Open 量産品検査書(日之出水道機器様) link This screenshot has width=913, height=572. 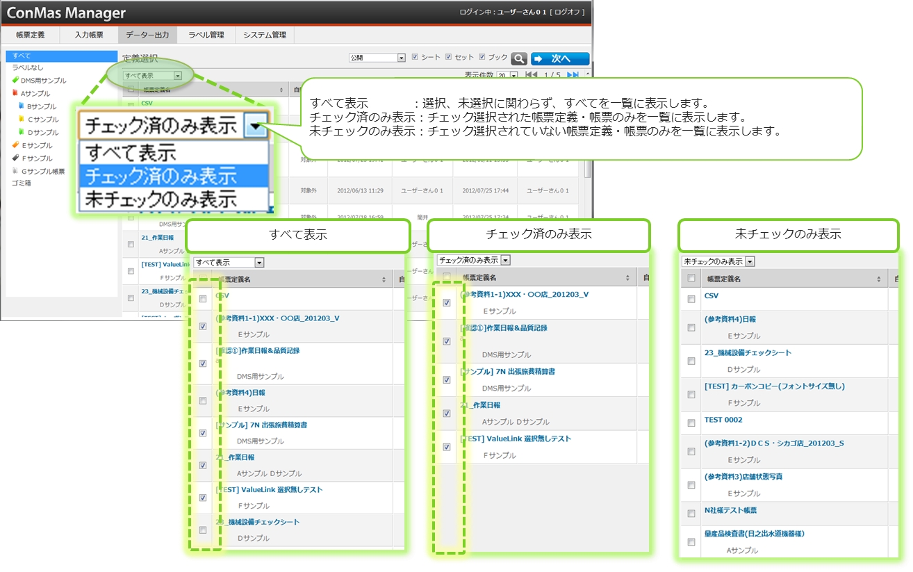click(x=754, y=534)
